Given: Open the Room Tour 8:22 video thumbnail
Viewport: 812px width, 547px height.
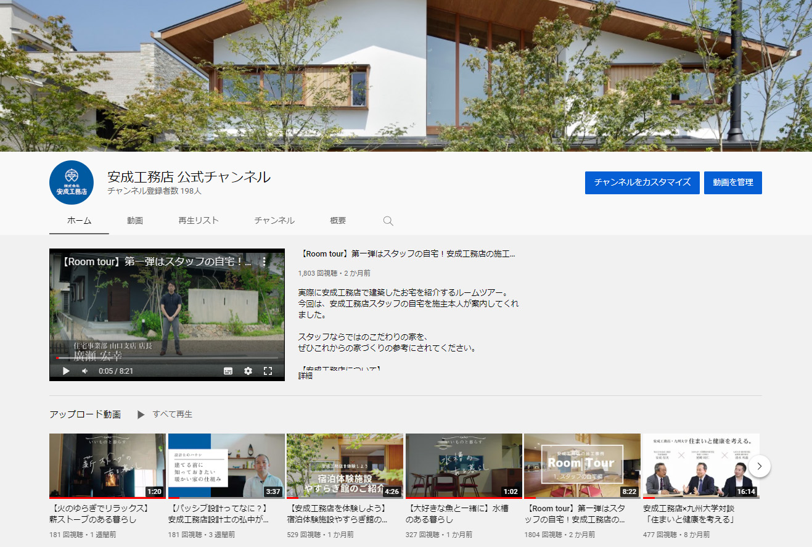Looking at the screenshot, I should coord(582,466).
